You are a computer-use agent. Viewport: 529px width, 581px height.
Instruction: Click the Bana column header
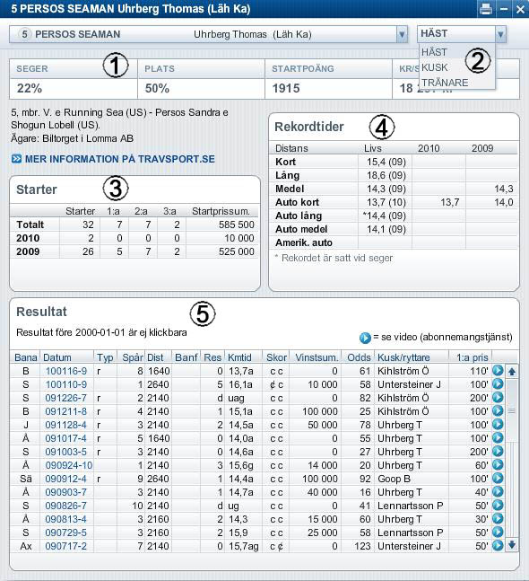(25, 357)
